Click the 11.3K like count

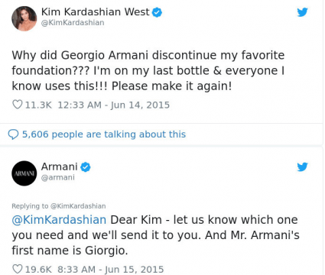[38, 105]
